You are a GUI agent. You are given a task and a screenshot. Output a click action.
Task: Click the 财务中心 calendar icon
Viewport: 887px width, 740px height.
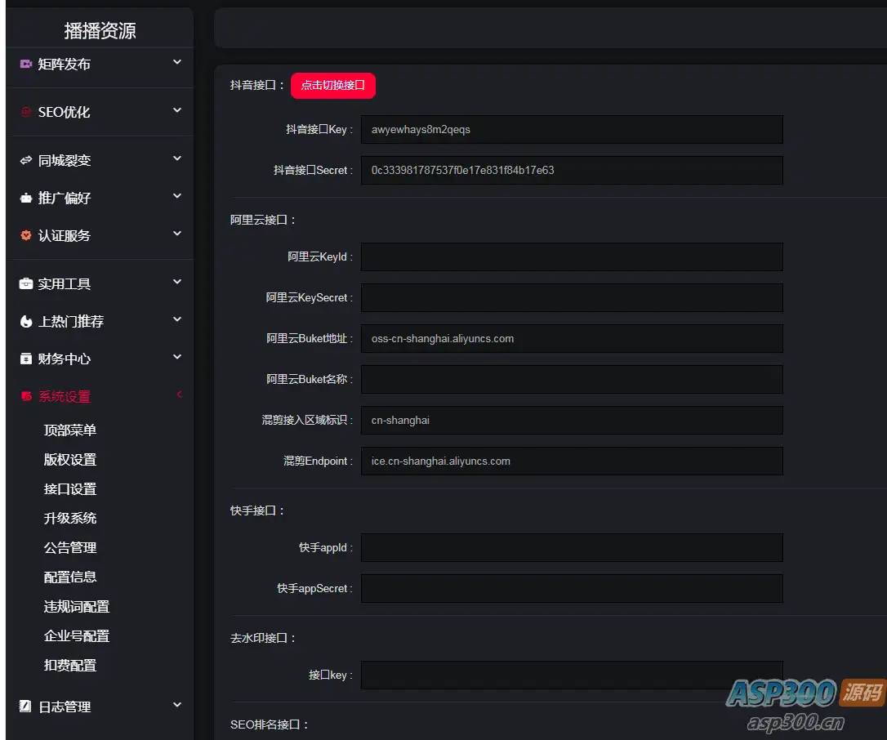(25, 359)
